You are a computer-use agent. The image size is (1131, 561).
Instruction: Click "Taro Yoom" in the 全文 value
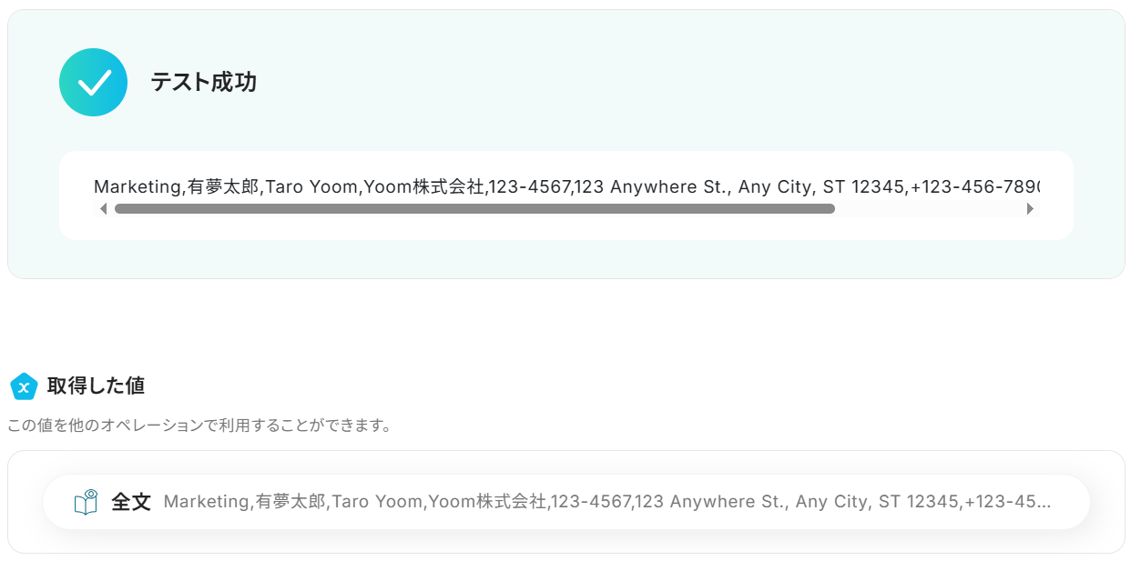tap(378, 502)
